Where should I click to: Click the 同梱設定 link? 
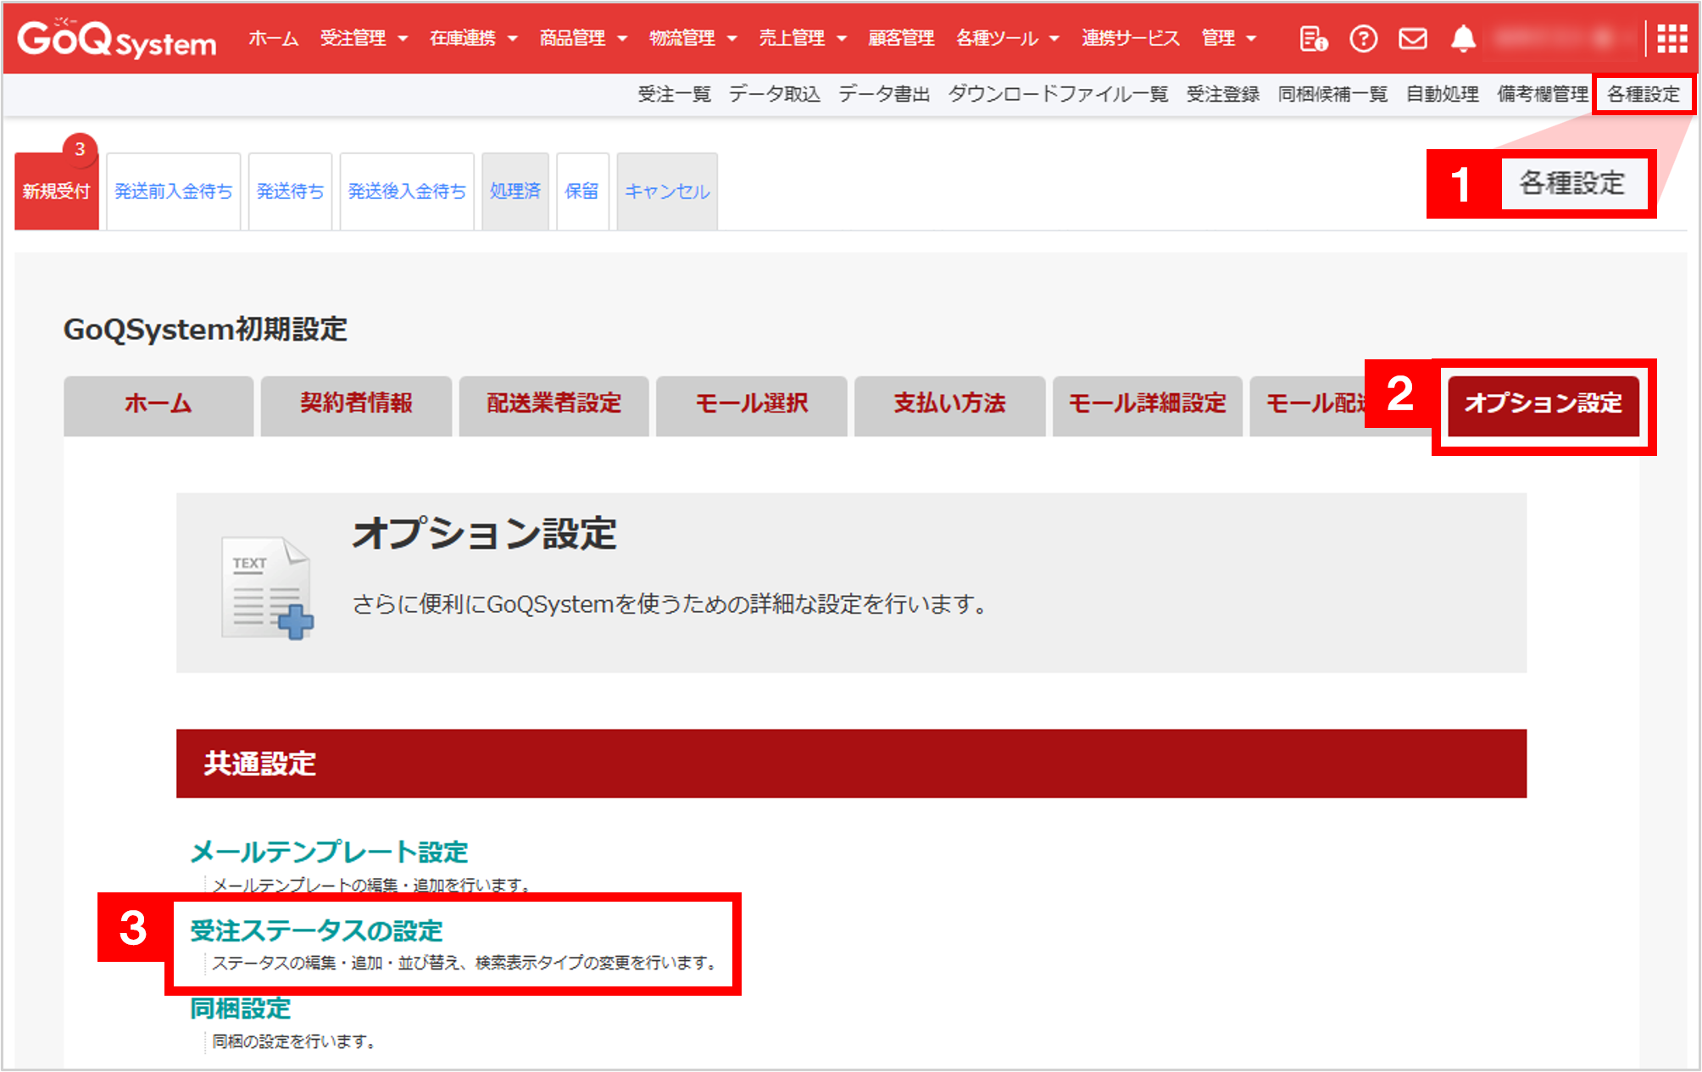[241, 1008]
